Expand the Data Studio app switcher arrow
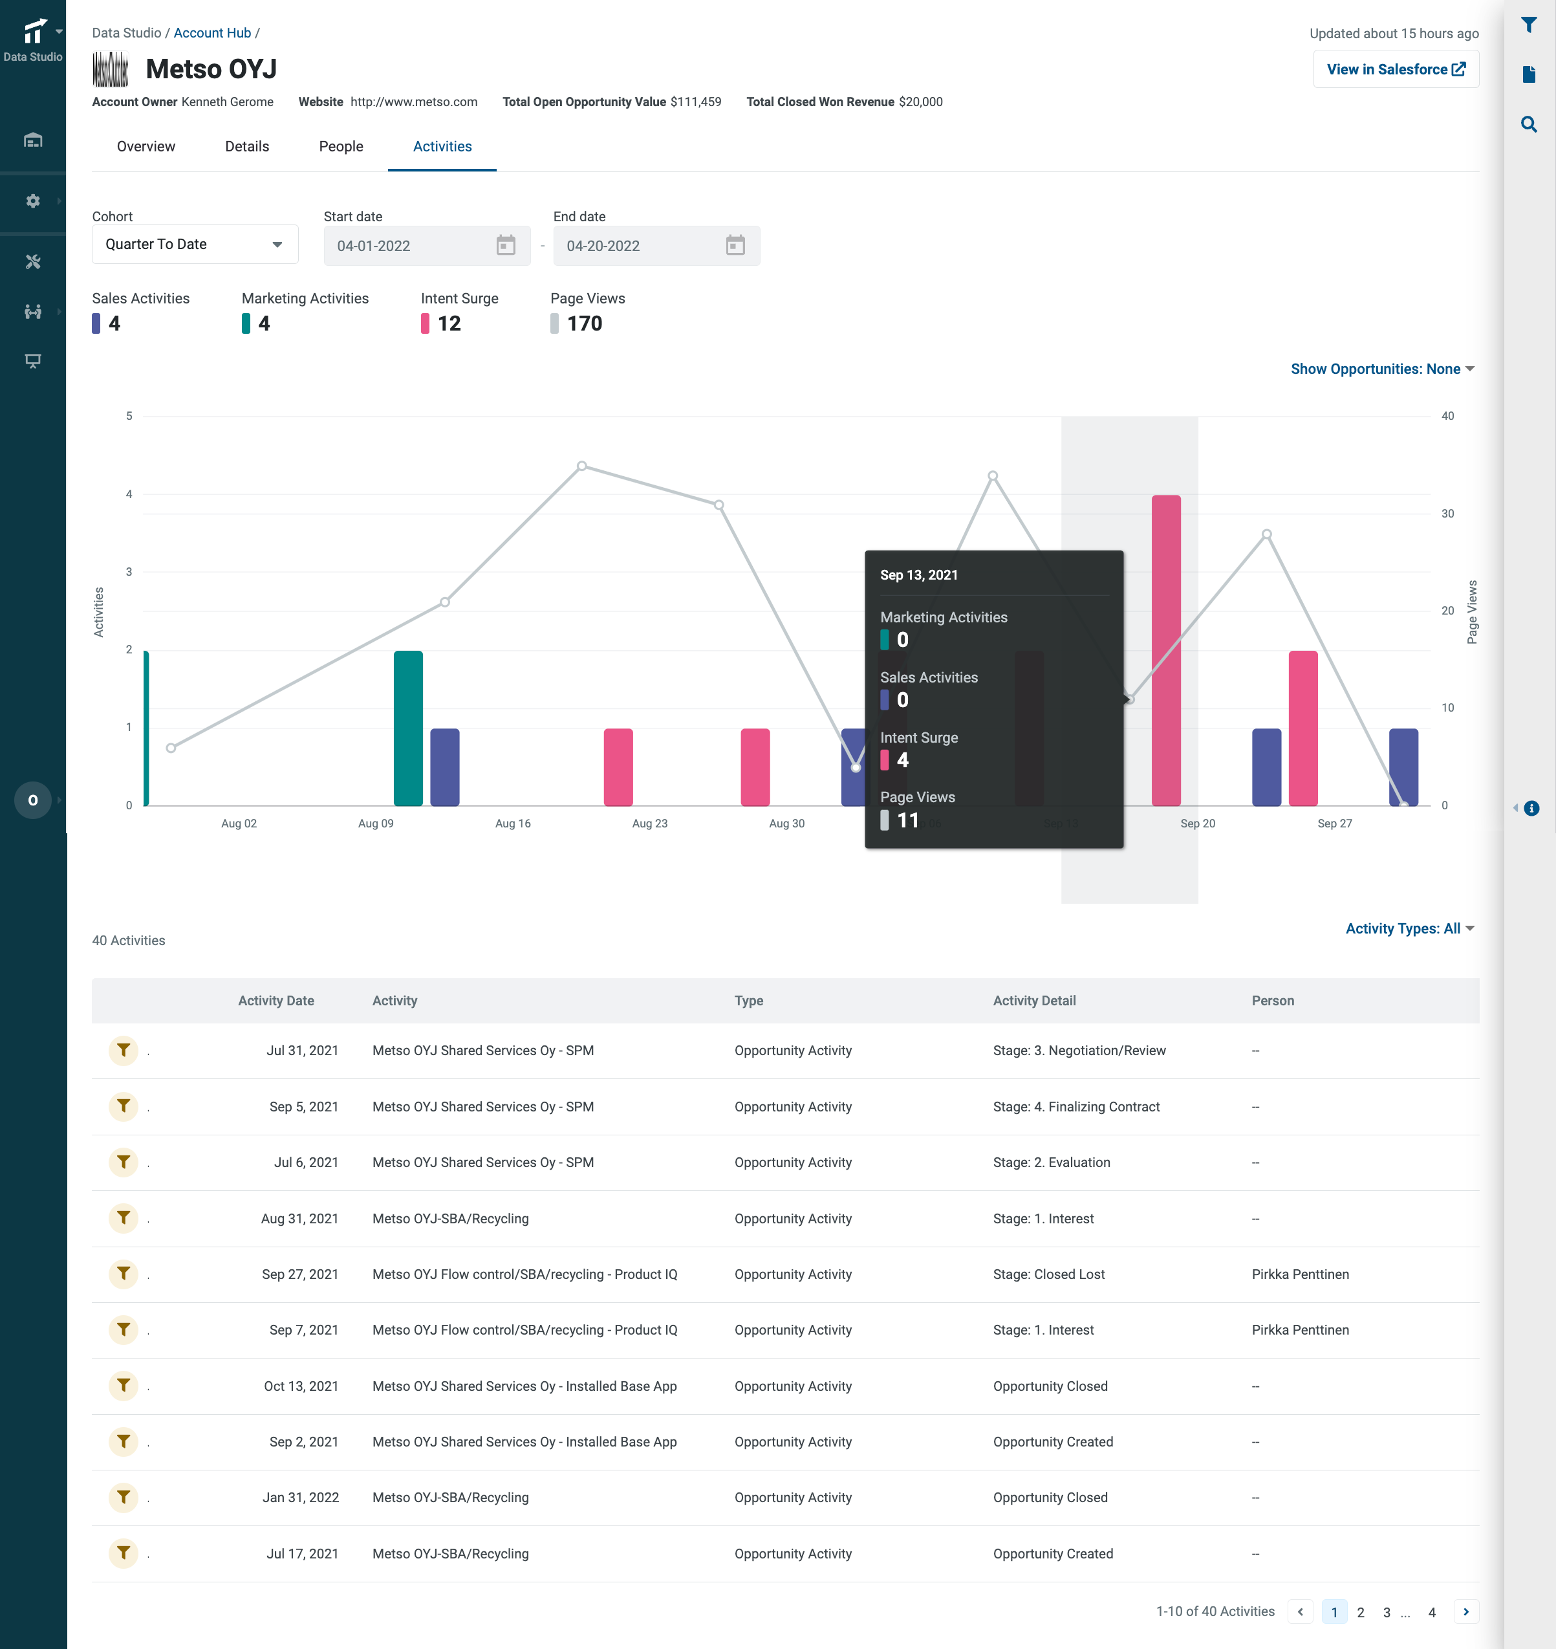The height and width of the screenshot is (1649, 1556). click(x=59, y=32)
